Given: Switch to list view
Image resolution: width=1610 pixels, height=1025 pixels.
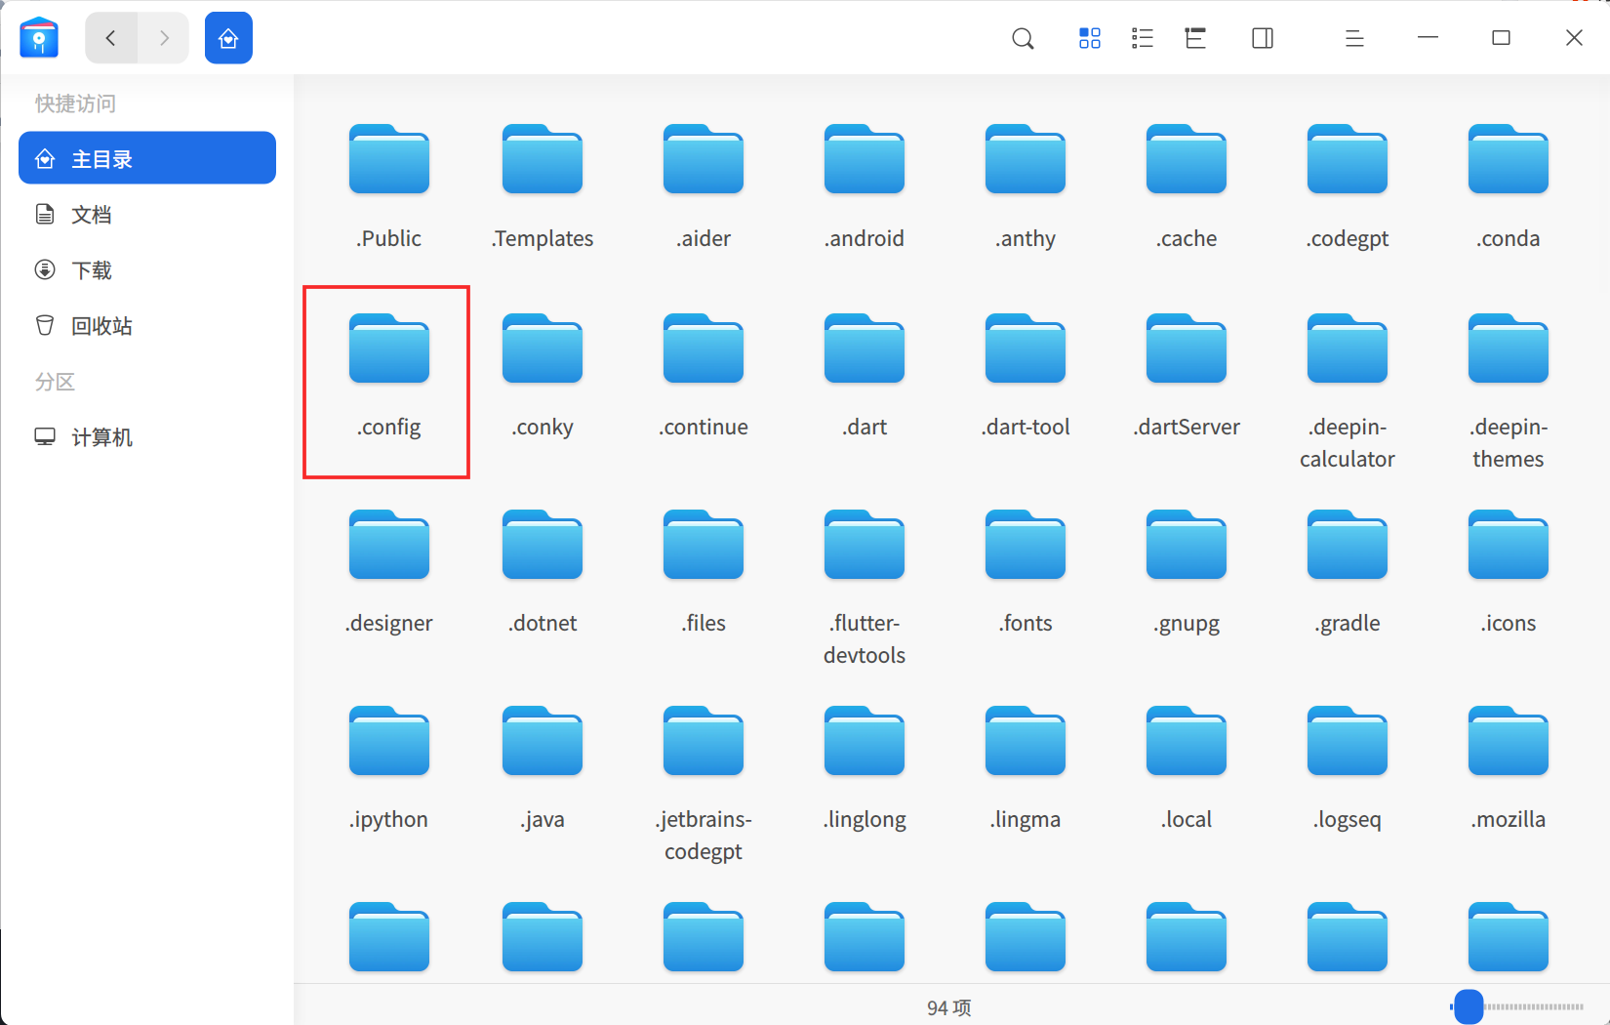Looking at the screenshot, I should coord(1143,38).
